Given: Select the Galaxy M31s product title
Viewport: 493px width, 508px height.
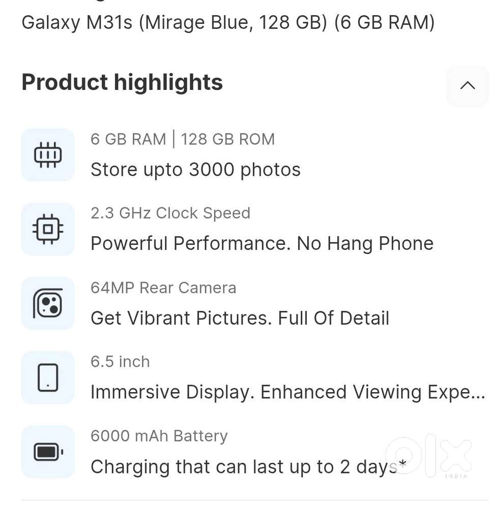Looking at the screenshot, I should tap(228, 22).
